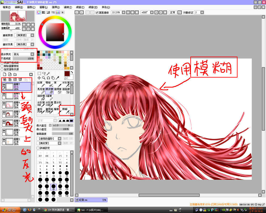Adjust the 筆刷濃度 brush density slider
266x213 pixels.
tap(63, 134)
